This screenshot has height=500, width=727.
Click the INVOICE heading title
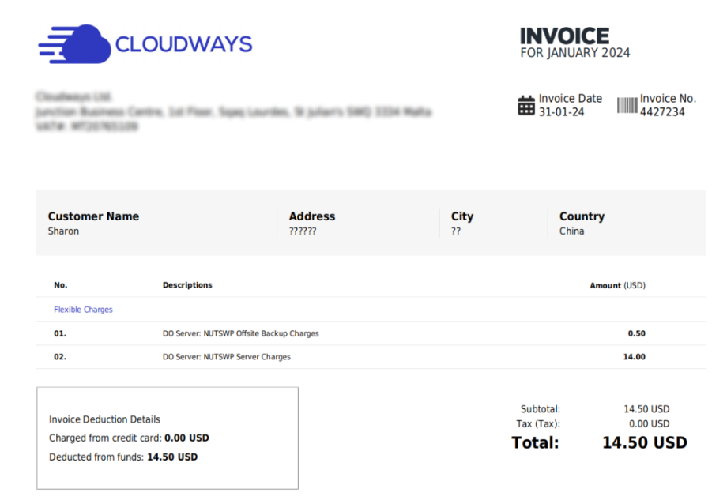click(564, 36)
